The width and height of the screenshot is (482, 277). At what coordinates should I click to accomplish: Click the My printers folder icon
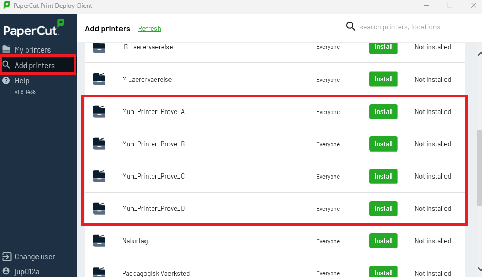point(6,49)
